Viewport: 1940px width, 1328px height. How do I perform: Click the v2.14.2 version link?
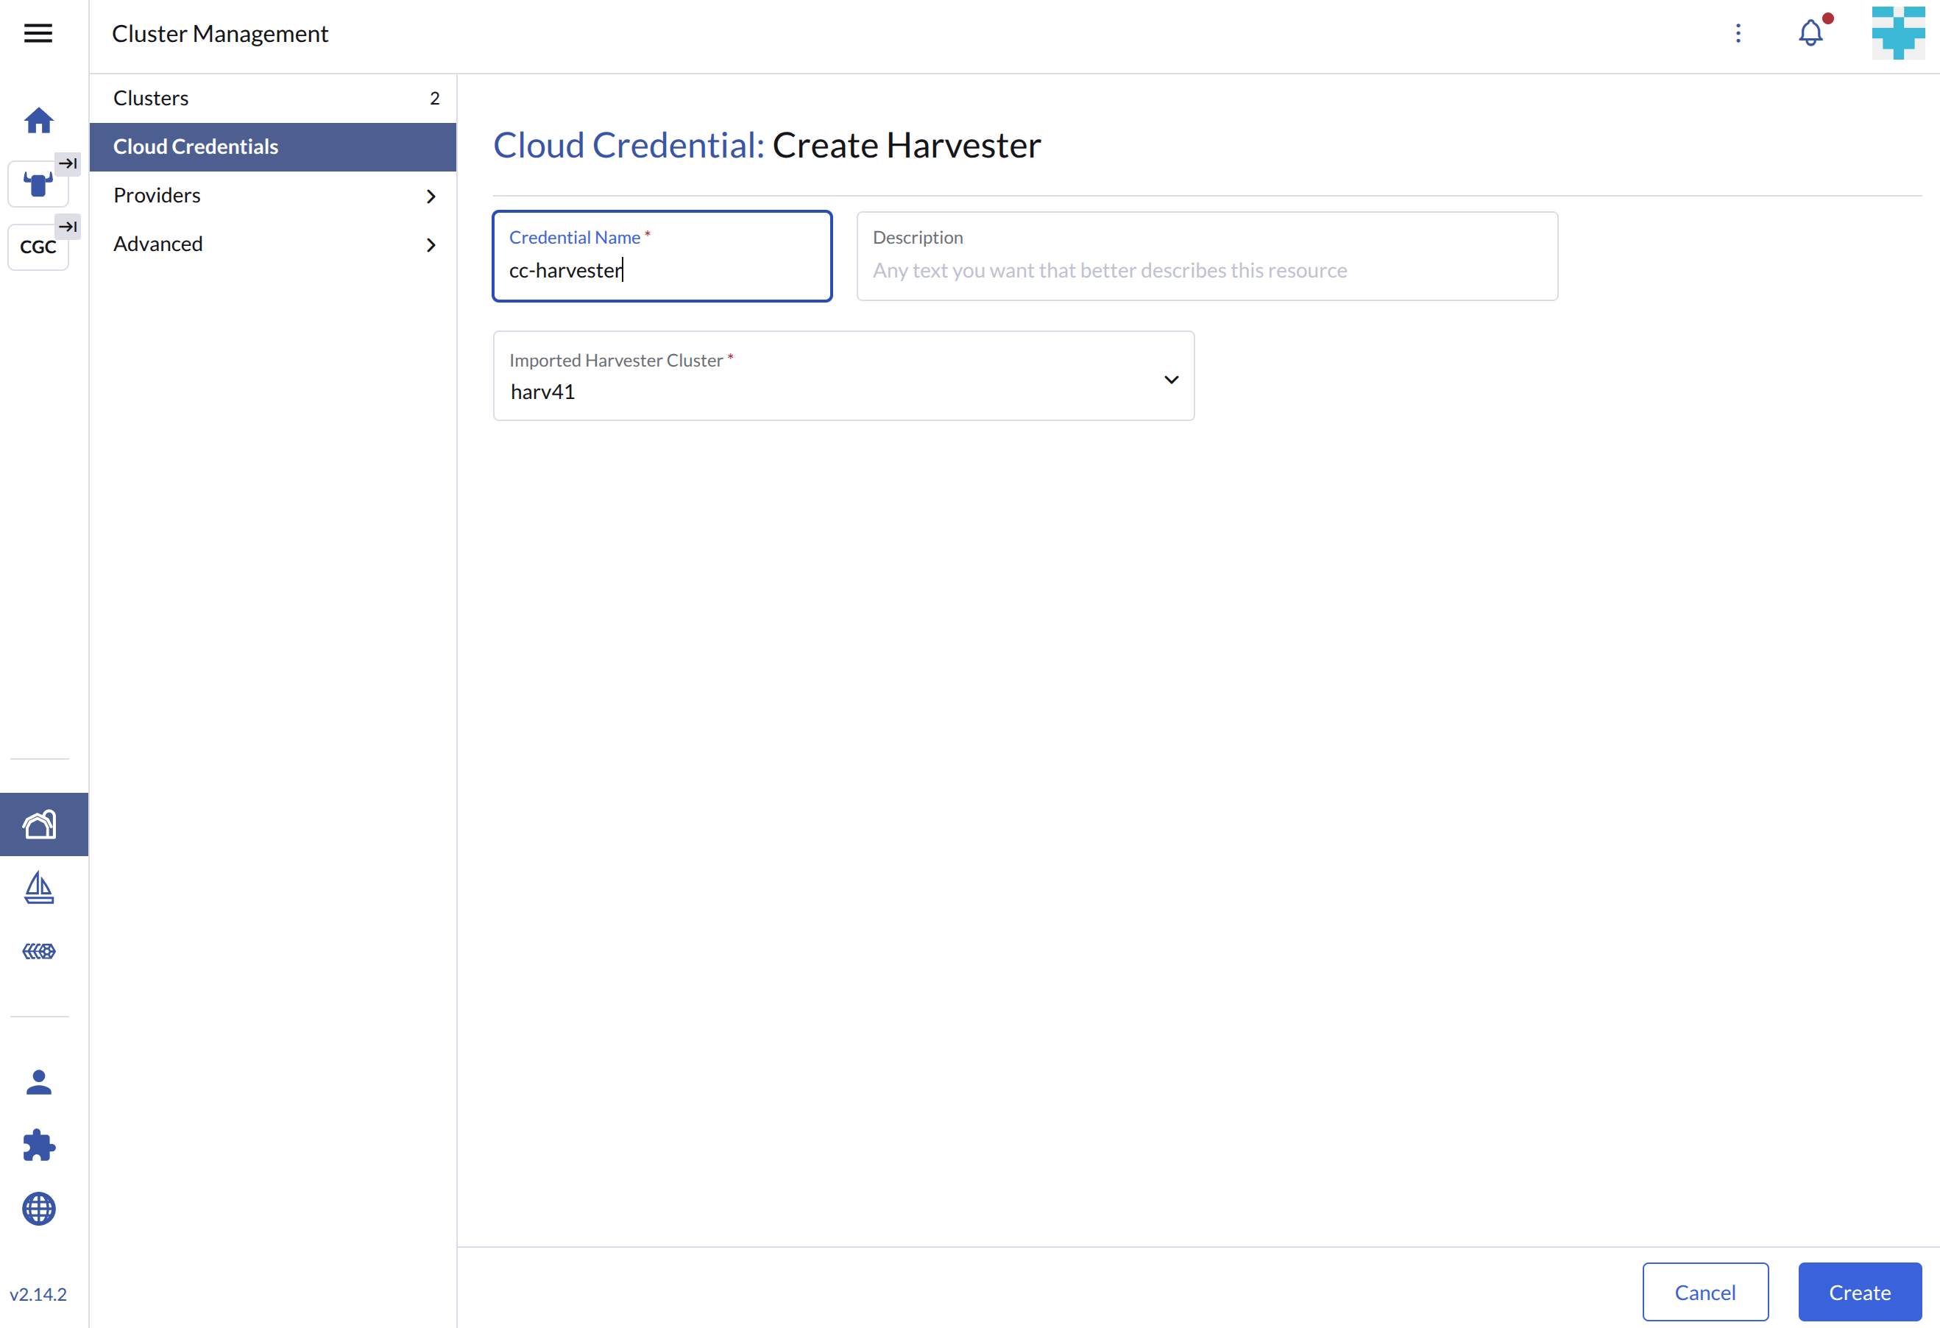[38, 1293]
